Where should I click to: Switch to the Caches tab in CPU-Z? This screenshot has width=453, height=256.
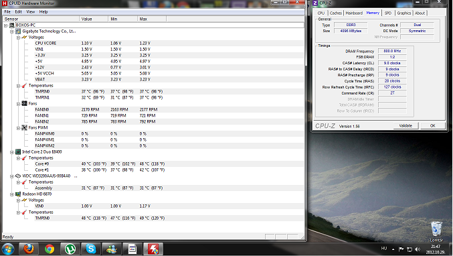click(x=335, y=13)
